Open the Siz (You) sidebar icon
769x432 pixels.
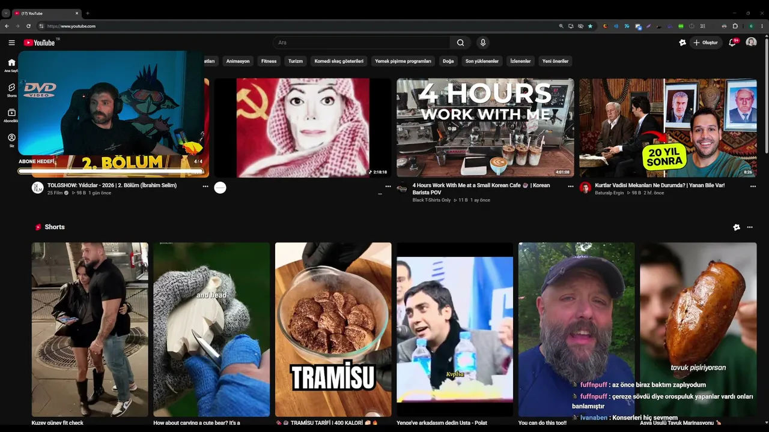[11, 140]
